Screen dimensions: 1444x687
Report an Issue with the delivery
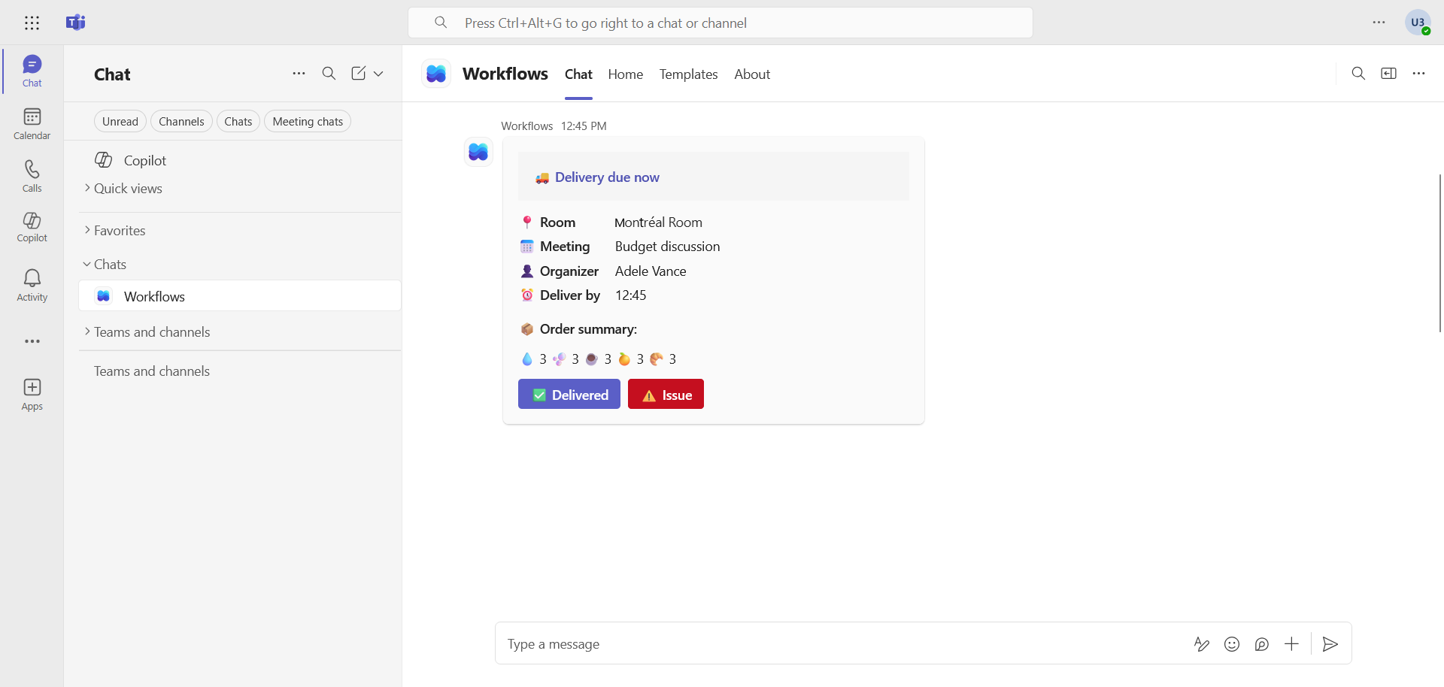point(666,395)
